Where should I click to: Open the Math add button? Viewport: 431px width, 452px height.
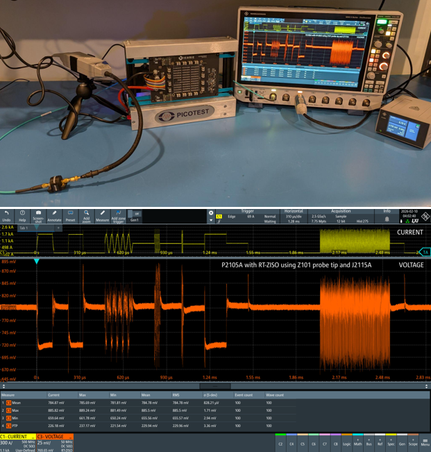tap(358, 442)
